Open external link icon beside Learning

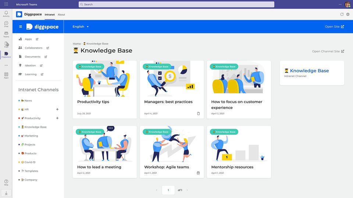pos(42,74)
